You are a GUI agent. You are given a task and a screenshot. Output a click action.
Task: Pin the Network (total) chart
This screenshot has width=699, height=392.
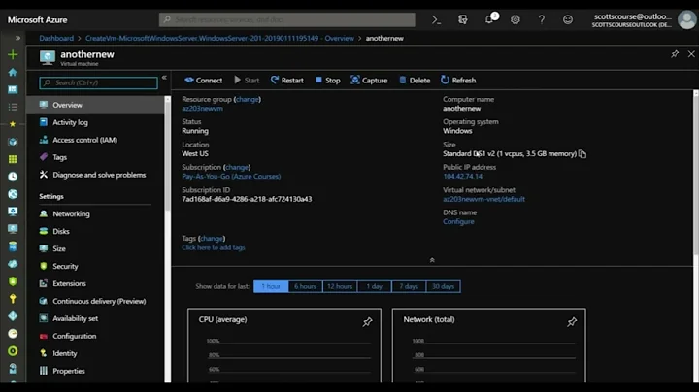click(572, 321)
